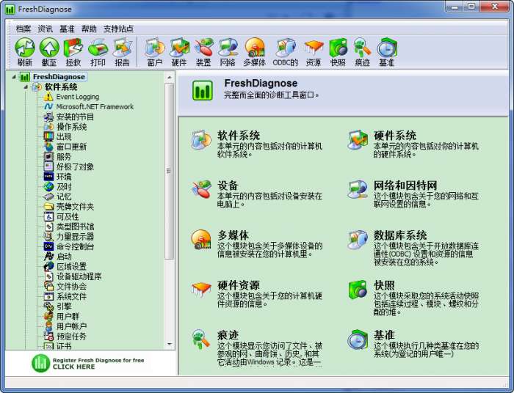This screenshot has width=514, height=393.
Task: Select 壳牌文件夹 tree item
Action: point(76,207)
